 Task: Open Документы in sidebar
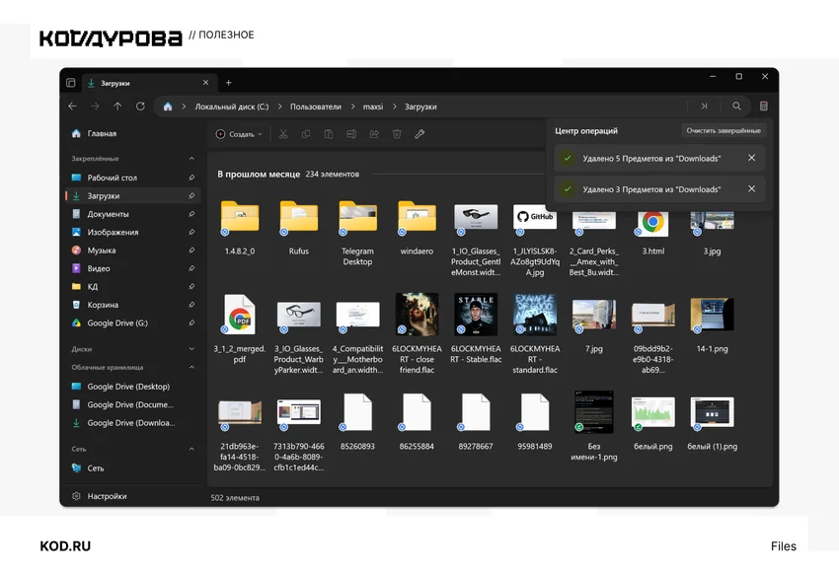click(x=132, y=214)
